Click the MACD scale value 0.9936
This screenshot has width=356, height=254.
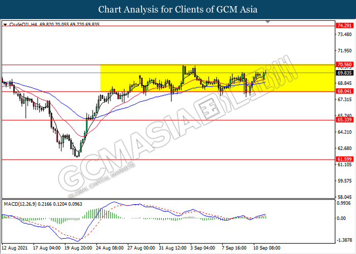(345, 203)
